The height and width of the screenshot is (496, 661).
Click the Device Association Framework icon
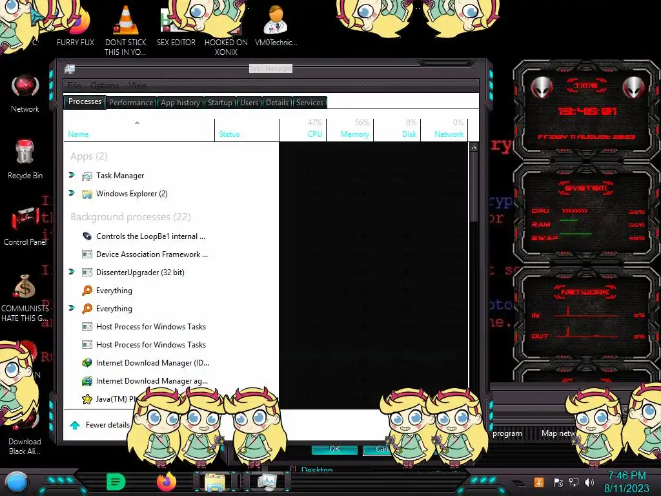87,254
